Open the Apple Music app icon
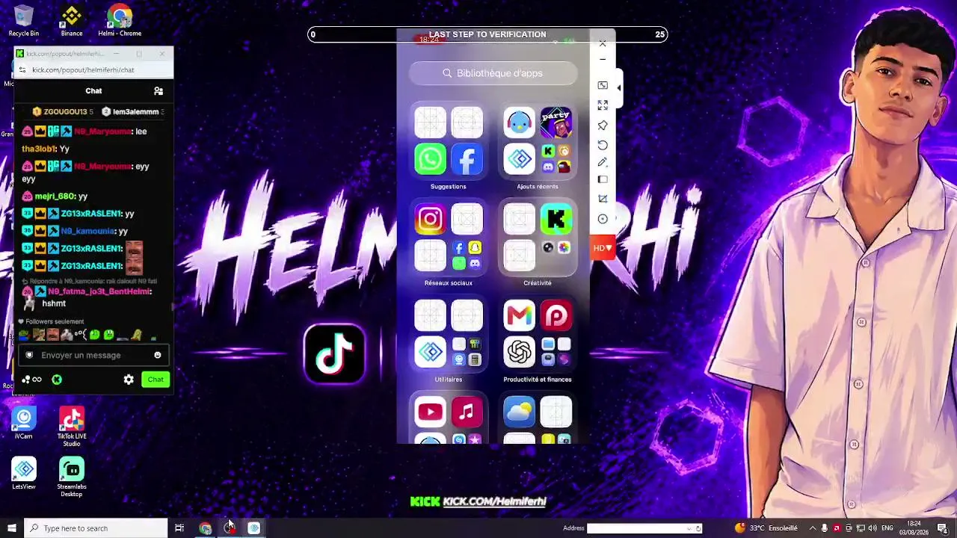The width and height of the screenshot is (957, 538). 467,412
